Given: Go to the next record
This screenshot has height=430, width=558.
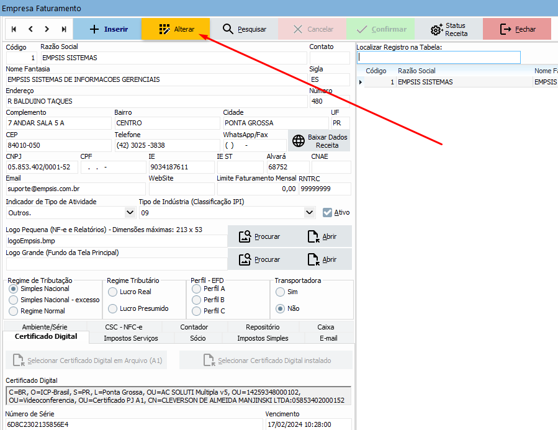Looking at the screenshot, I should (x=47, y=29).
